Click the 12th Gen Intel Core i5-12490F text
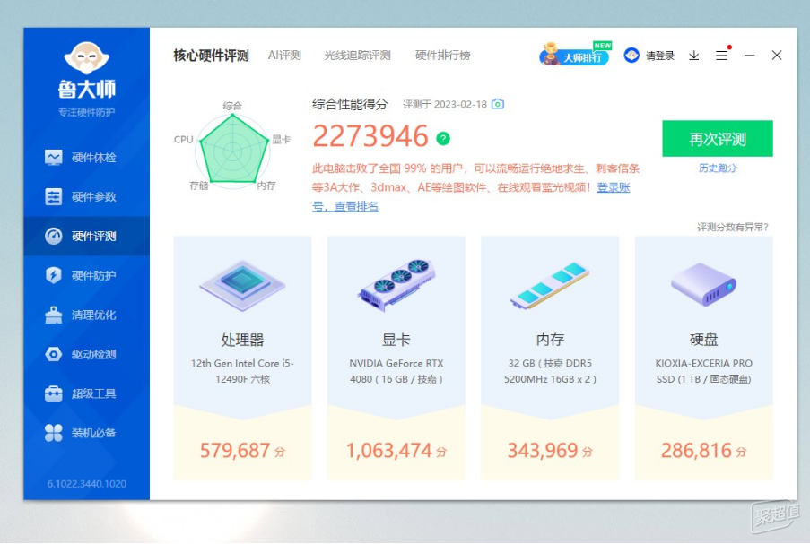810x544 pixels. 242,371
